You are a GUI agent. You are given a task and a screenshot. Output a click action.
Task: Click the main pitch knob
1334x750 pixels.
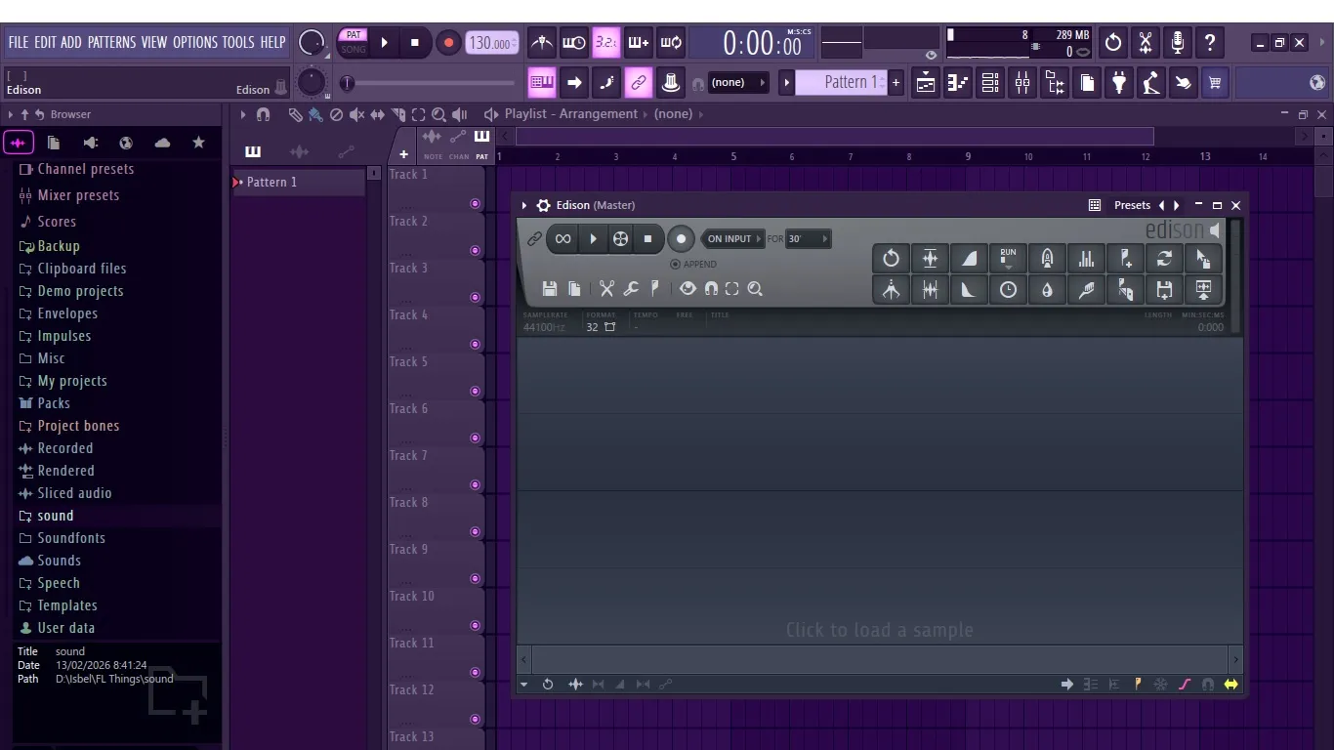pyautogui.click(x=312, y=82)
